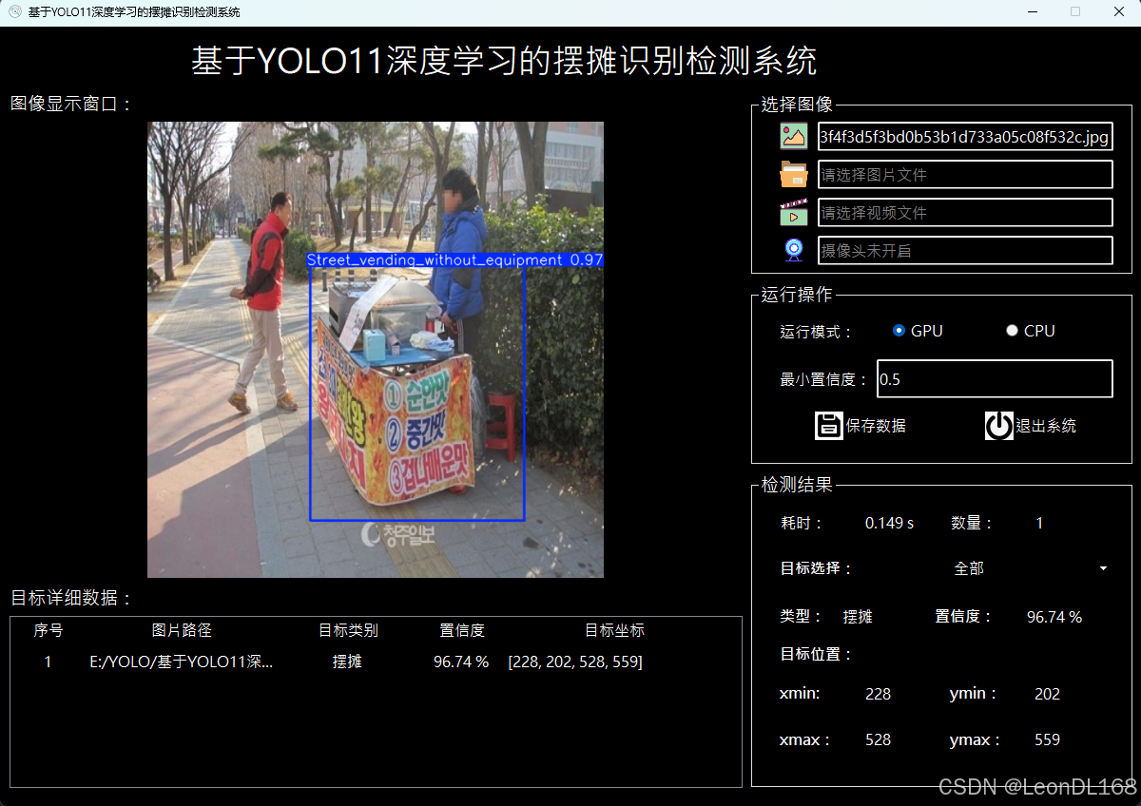Click the 图像显示窗口 label
Image resolution: width=1141 pixels, height=806 pixels.
[71, 104]
